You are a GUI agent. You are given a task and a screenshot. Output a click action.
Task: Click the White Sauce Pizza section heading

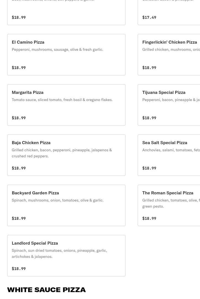point(46,290)
